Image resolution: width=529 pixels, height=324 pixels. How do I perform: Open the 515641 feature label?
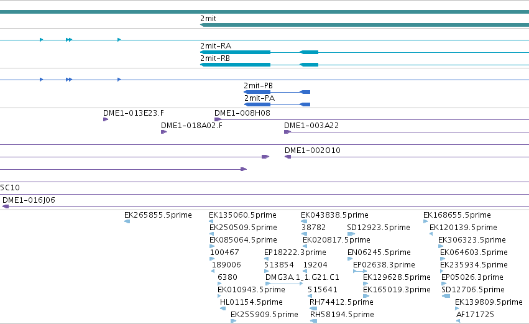pyautogui.click(x=323, y=290)
